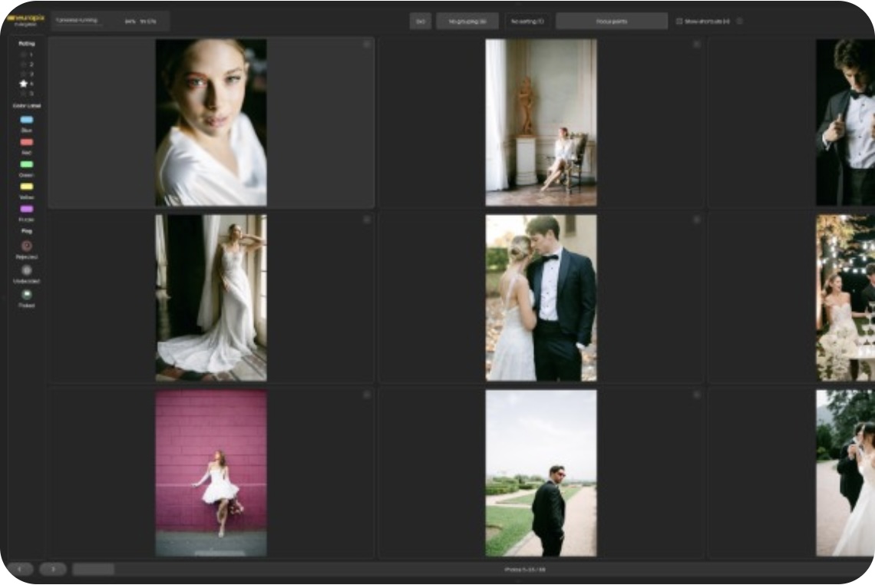Select the Purple color label swatch
Screen dimensions: 875x585
click(x=27, y=209)
